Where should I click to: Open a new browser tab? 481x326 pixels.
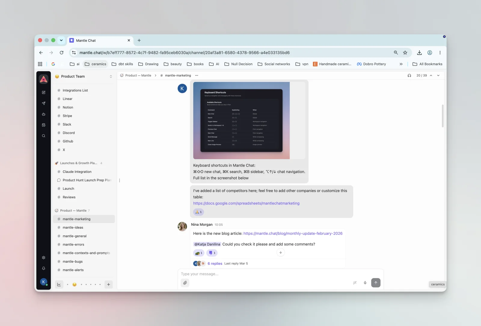[x=139, y=40]
